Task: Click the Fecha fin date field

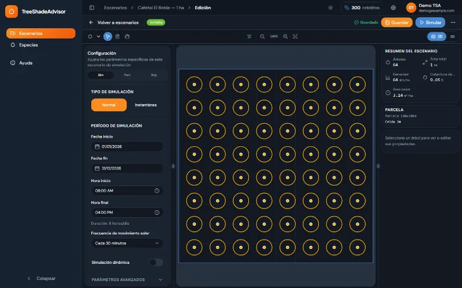Action: point(127,168)
